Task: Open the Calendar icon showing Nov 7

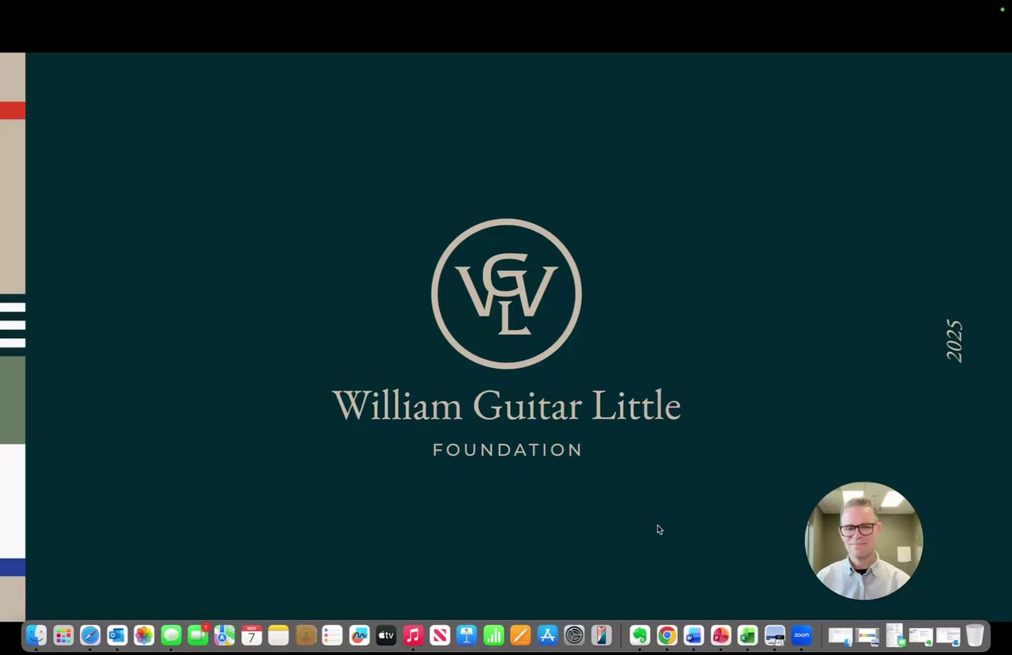Action: point(251,635)
